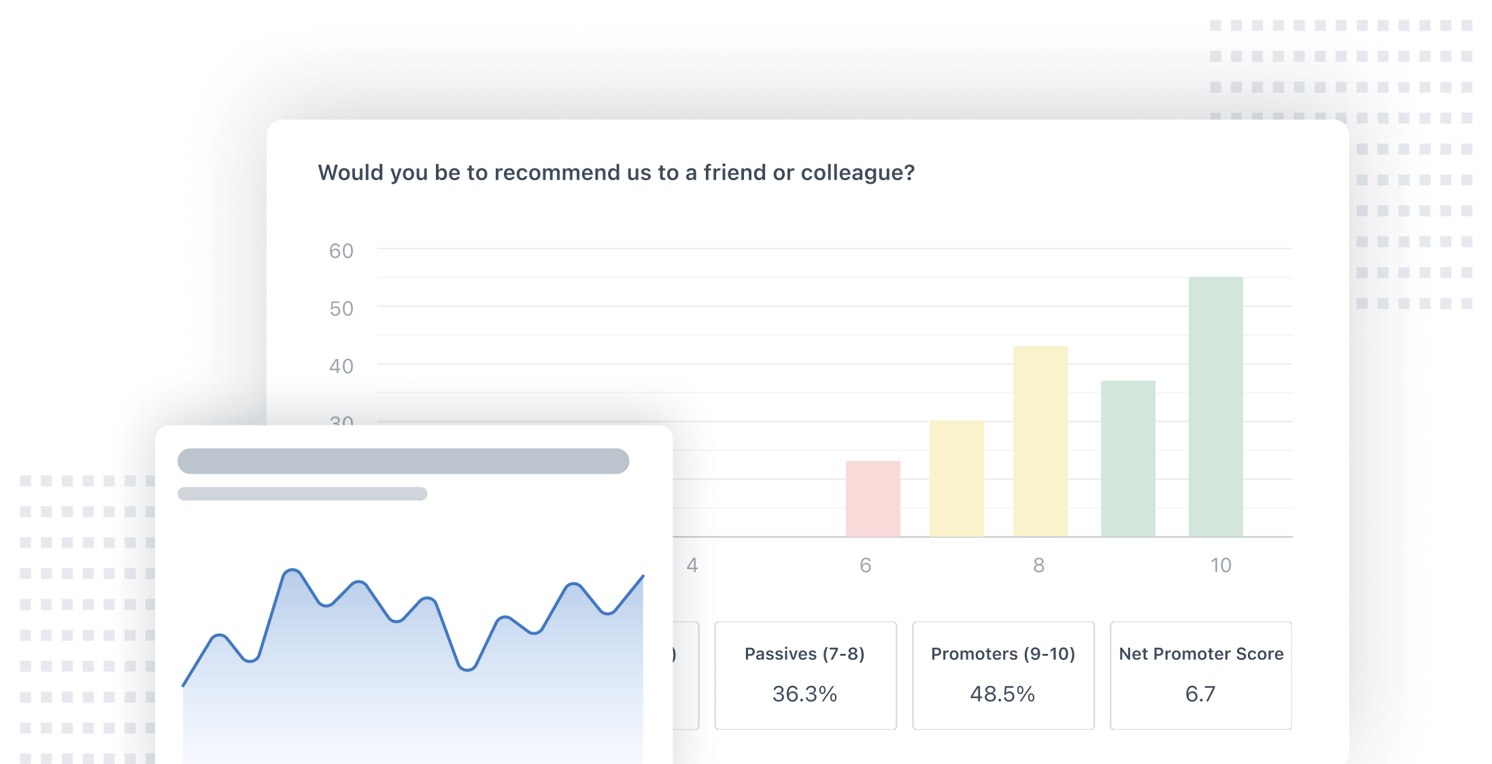This screenshot has width=1492, height=764.
Task: Select the Promoters (9-10) stat card
Action: click(x=1002, y=675)
